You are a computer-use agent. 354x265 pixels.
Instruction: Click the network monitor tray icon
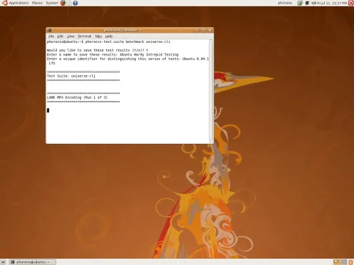point(307,3)
